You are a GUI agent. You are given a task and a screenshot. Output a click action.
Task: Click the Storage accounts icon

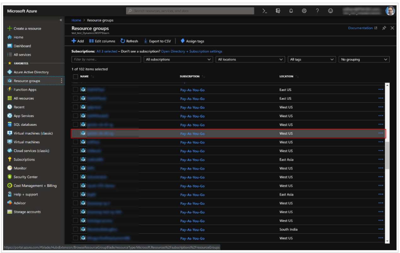9,212
